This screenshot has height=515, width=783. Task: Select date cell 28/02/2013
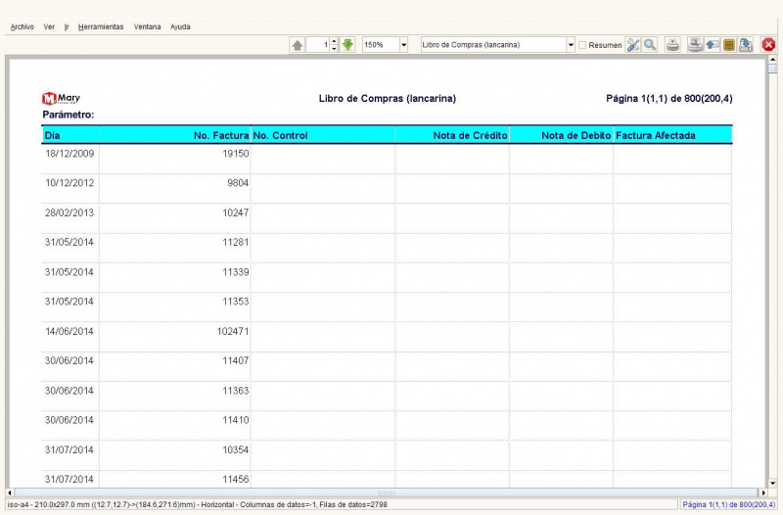69,212
